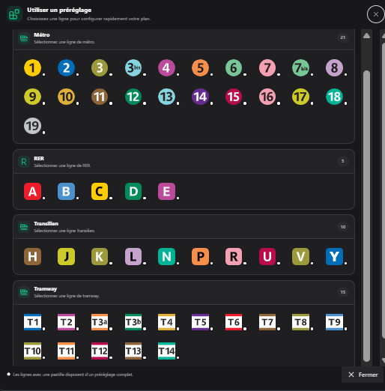This screenshot has width=385, height=391.
Task: Click the Tramway section header
Action: tap(184, 292)
